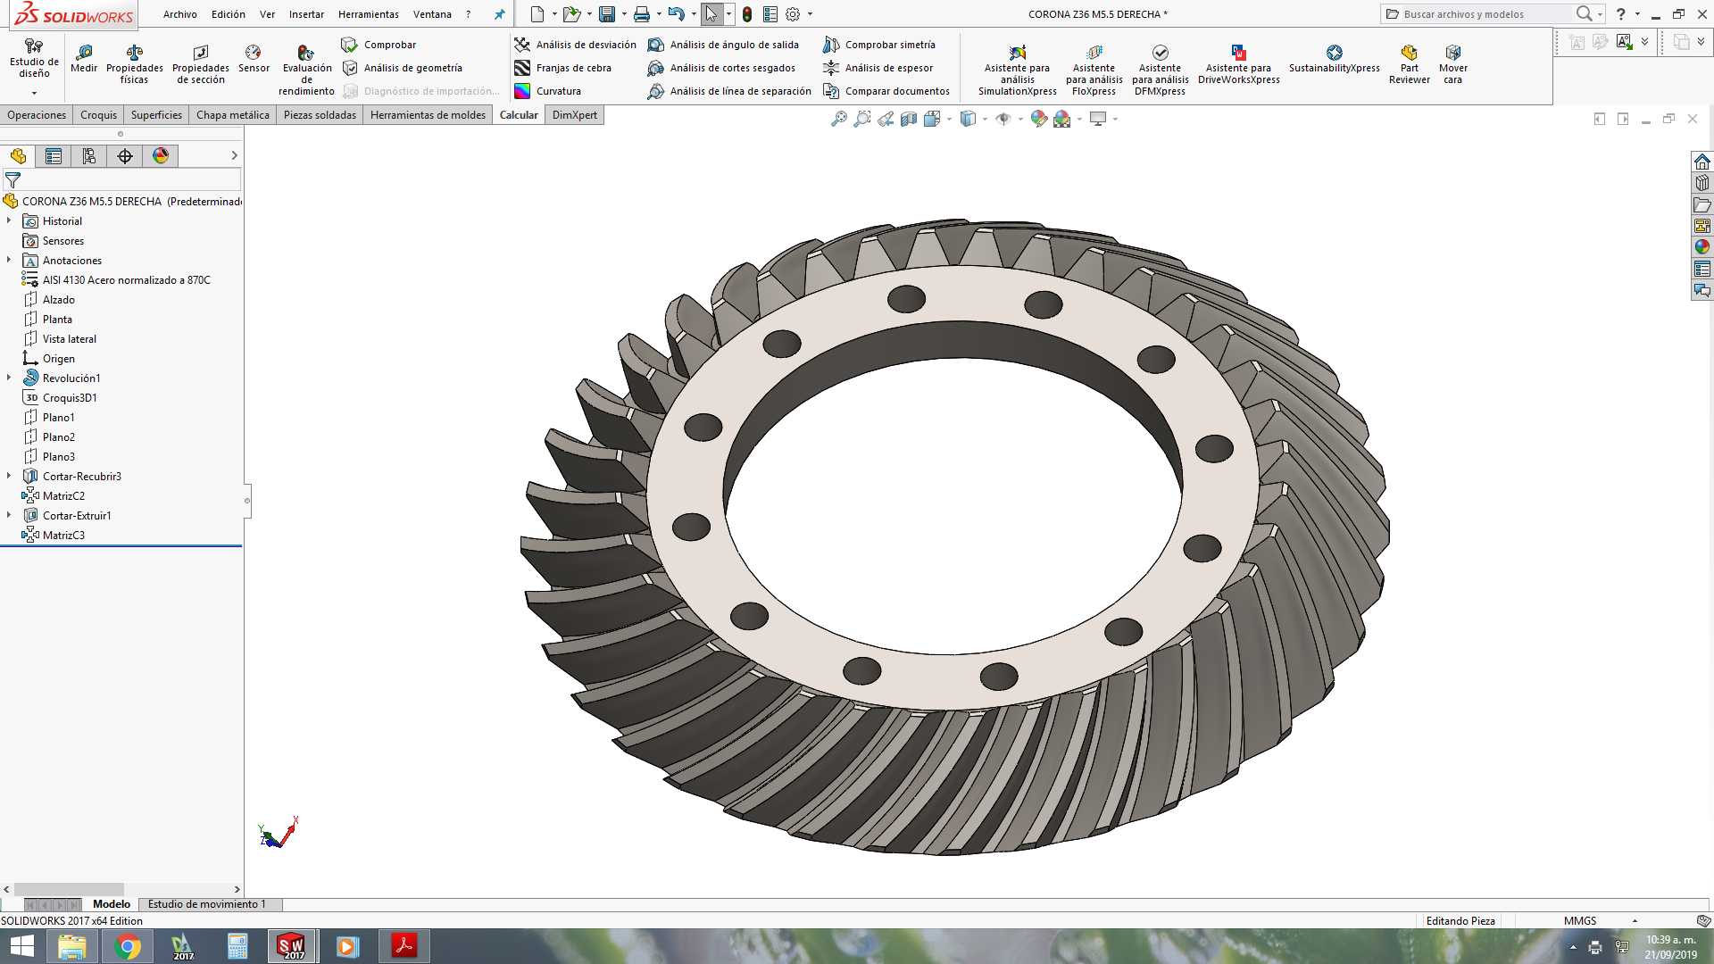
Task: Click the search files and models field
Action: pyautogui.click(x=1477, y=14)
